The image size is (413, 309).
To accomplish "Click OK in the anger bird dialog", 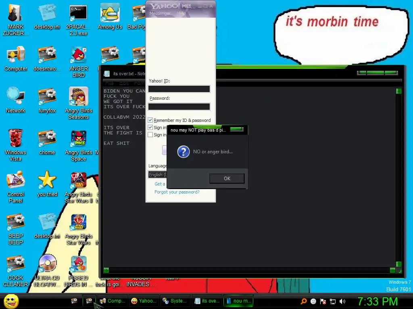I will tap(227, 178).
